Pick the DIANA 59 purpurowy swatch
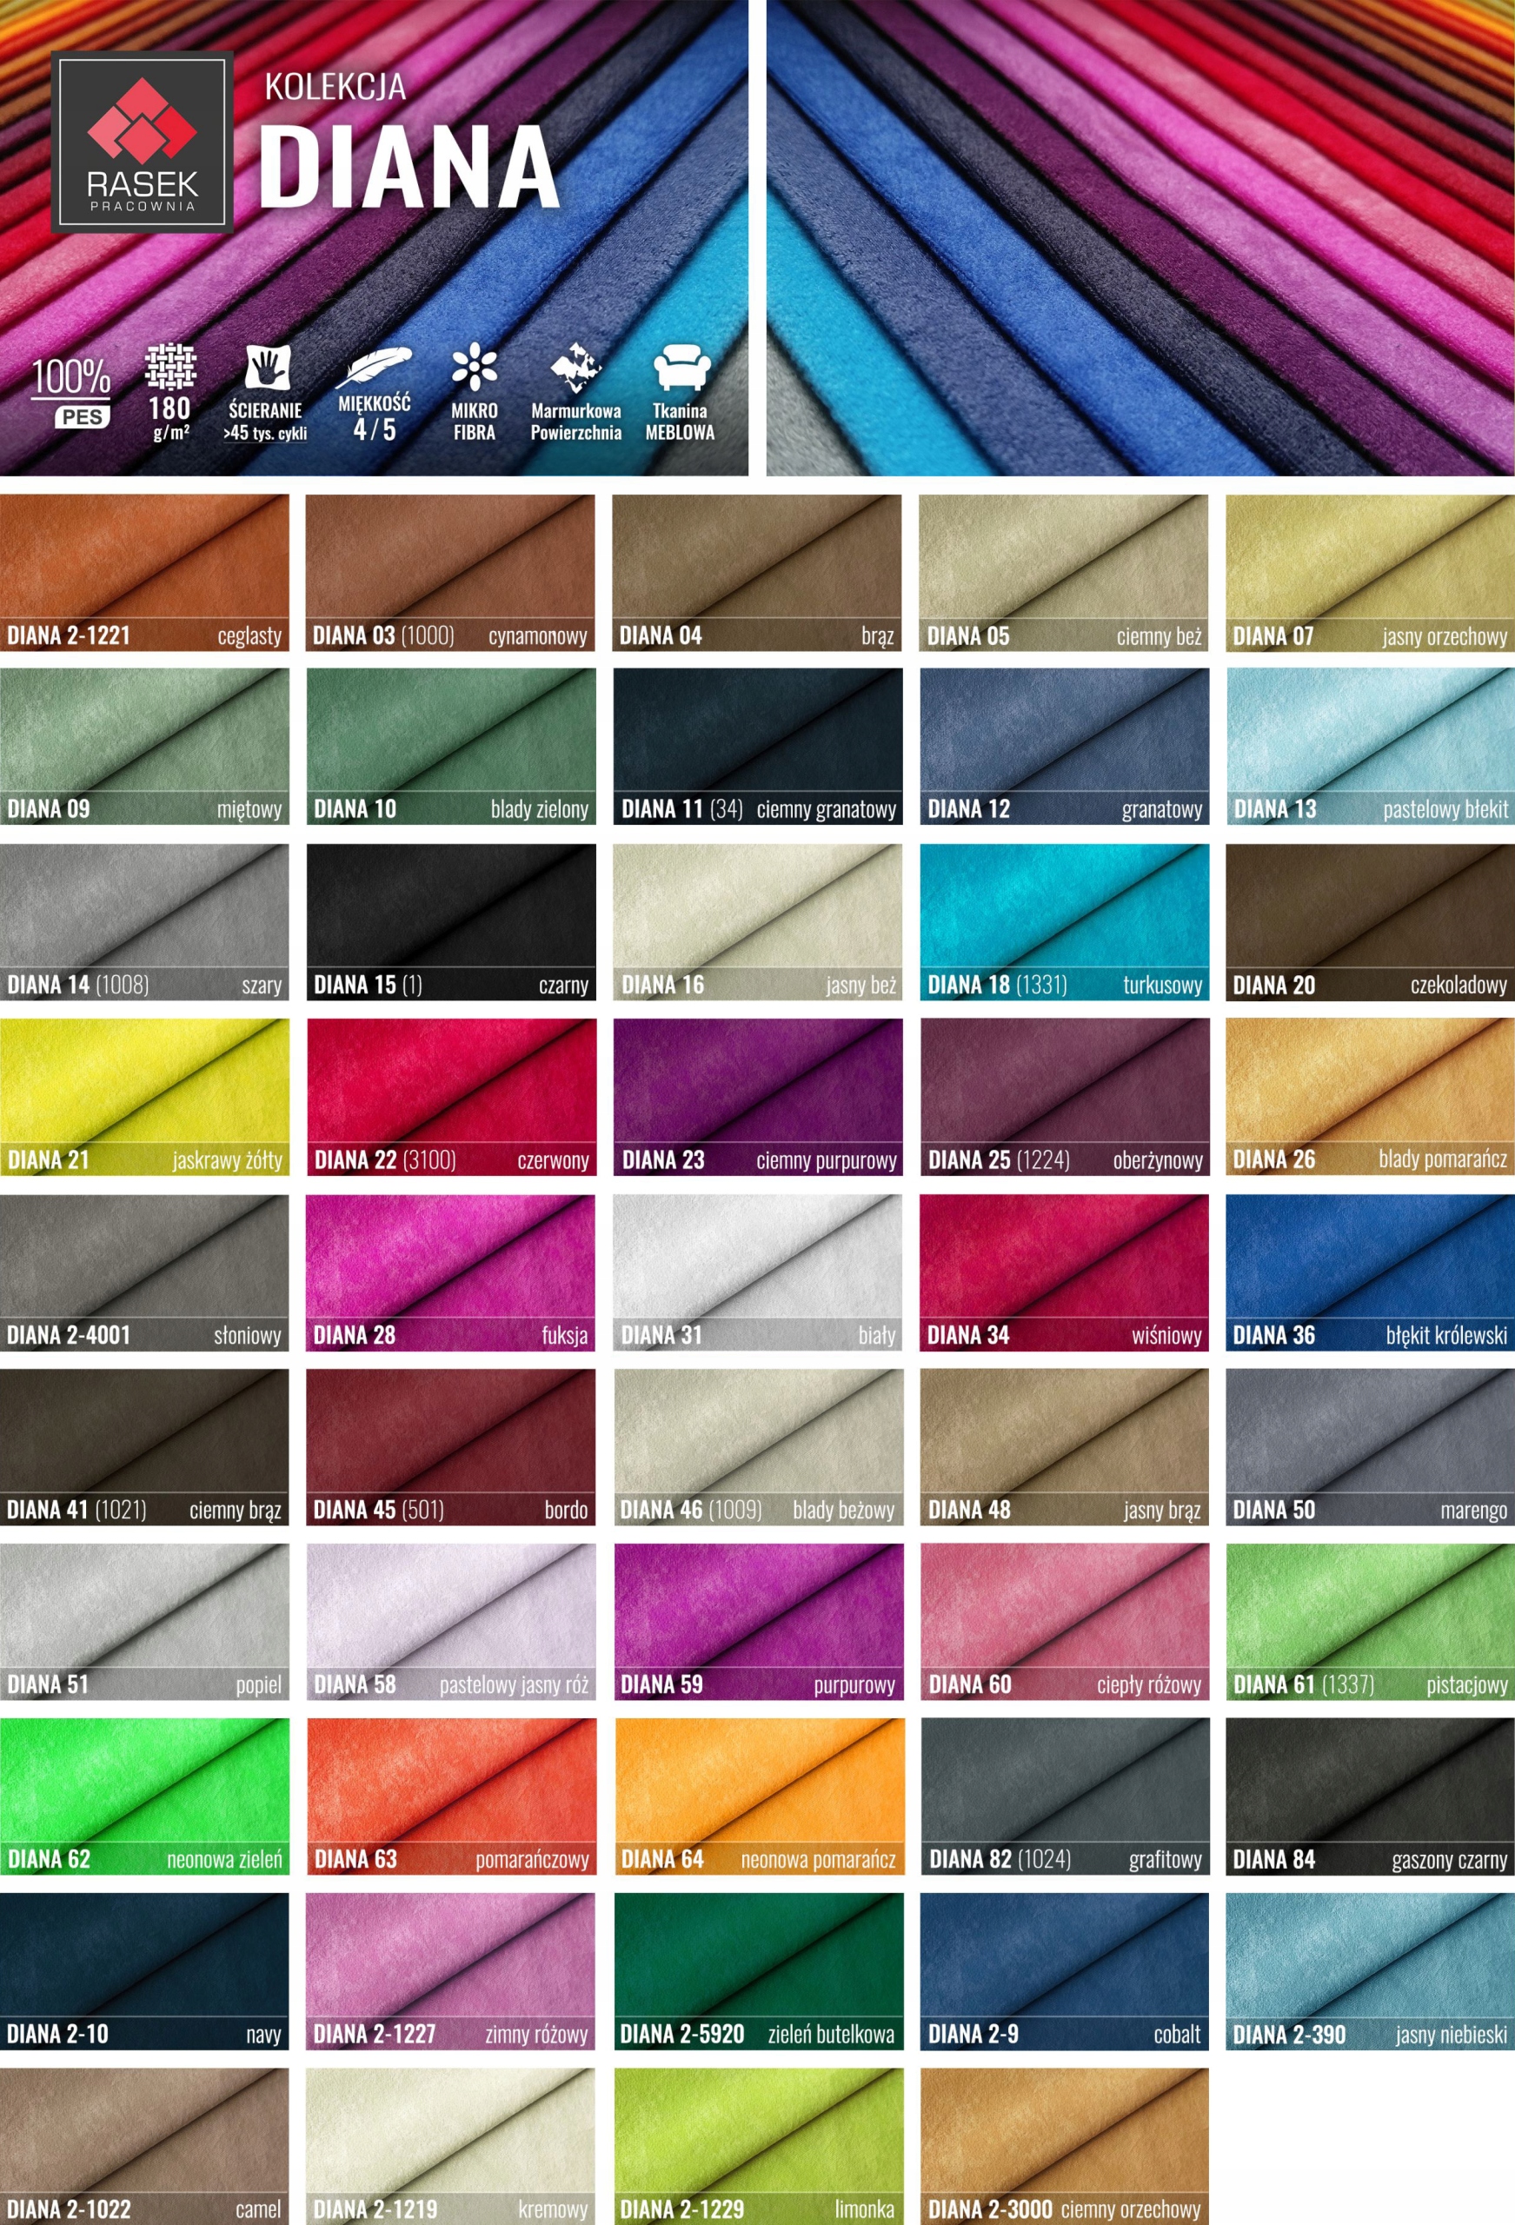 pyautogui.click(x=759, y=1622)
